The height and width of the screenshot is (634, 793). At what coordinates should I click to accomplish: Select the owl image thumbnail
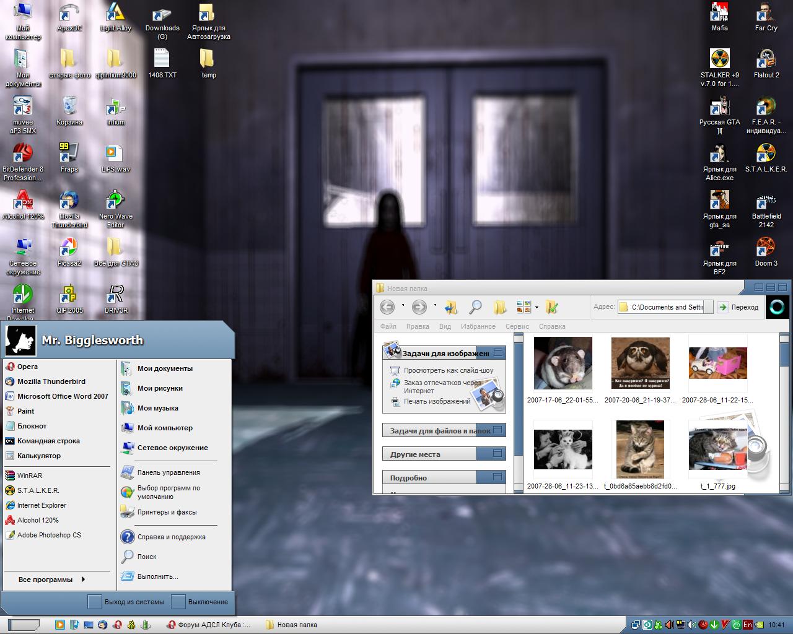(x=640, y=363)
